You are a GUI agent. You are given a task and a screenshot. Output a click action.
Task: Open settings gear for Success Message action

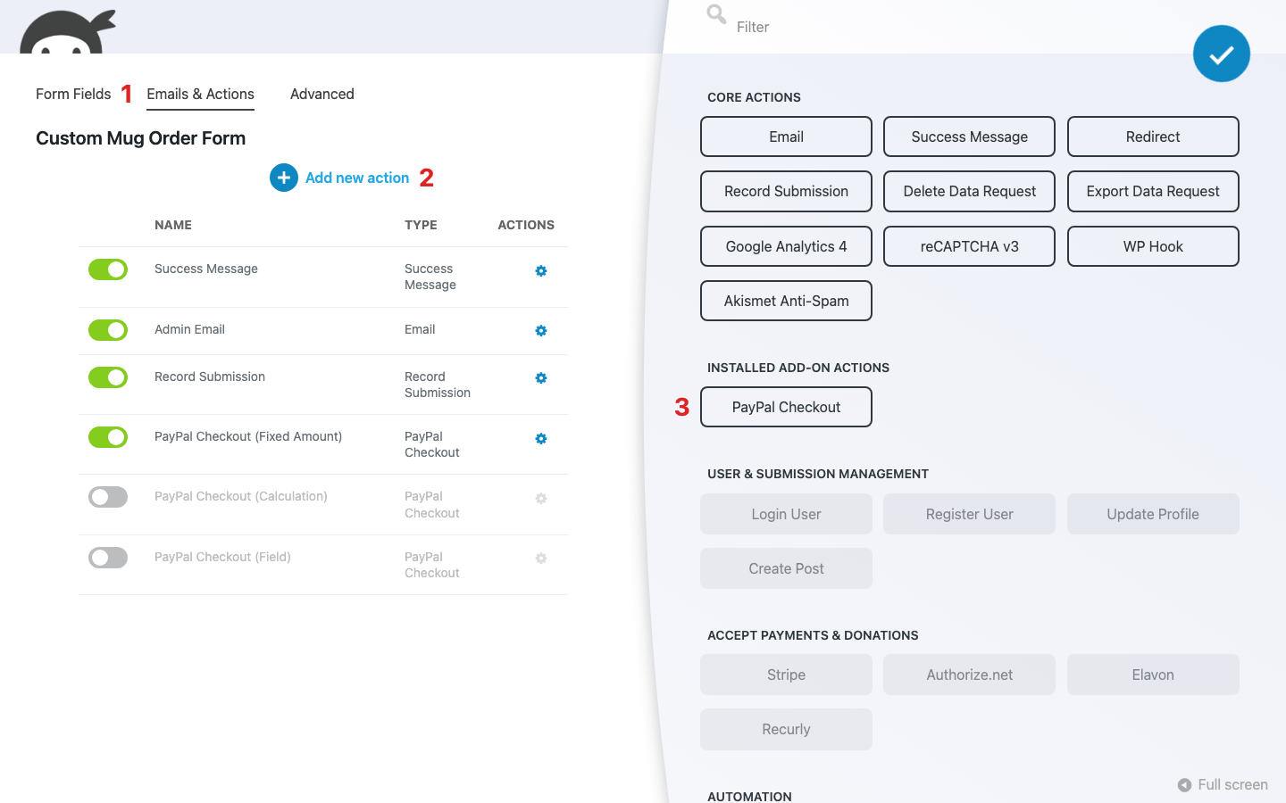click(541, 270)
